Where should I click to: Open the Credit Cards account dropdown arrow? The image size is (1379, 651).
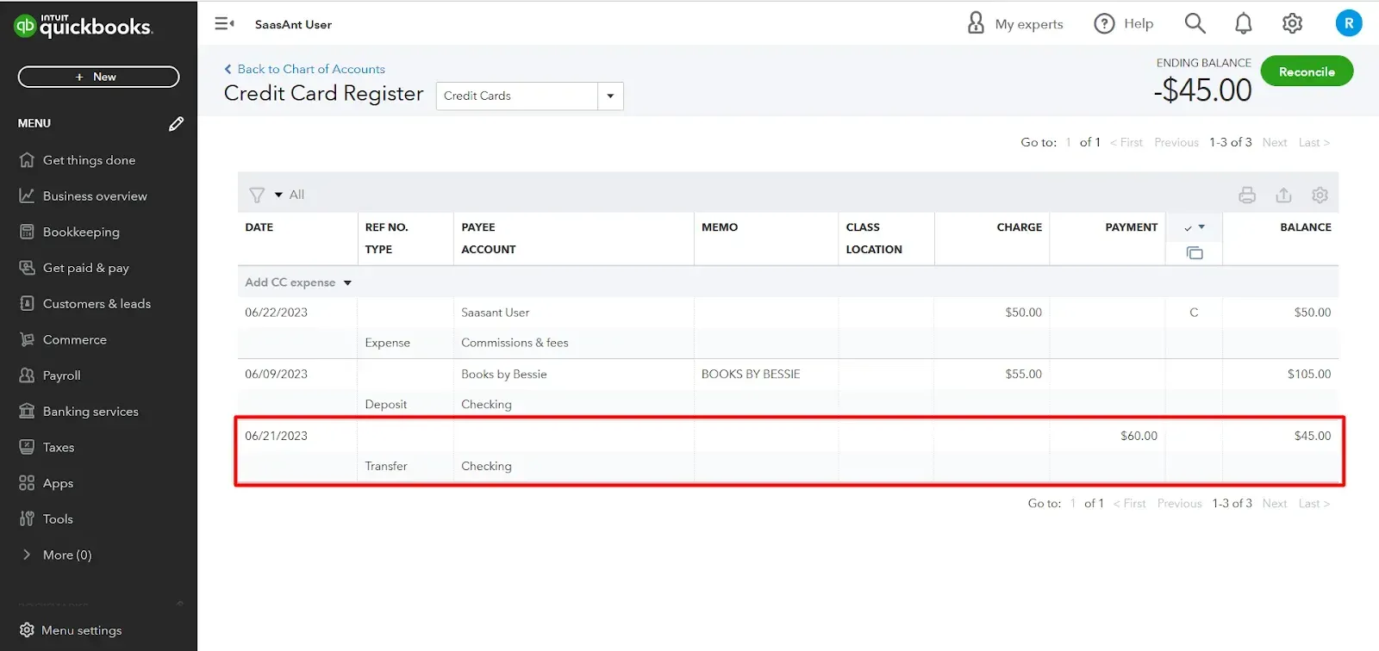[x=610, y=96]
